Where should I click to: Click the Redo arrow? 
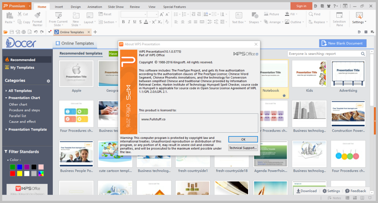pos(42,32)
